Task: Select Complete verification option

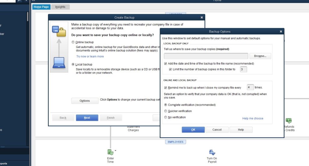Action: [166, 105]
